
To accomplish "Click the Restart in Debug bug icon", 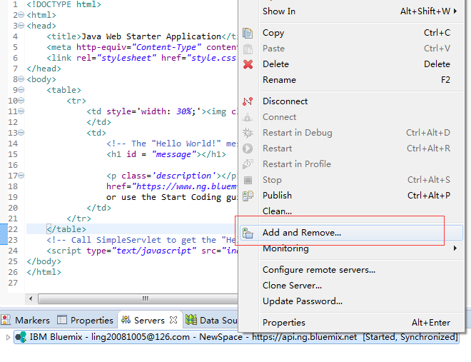I will coord(248,133).
